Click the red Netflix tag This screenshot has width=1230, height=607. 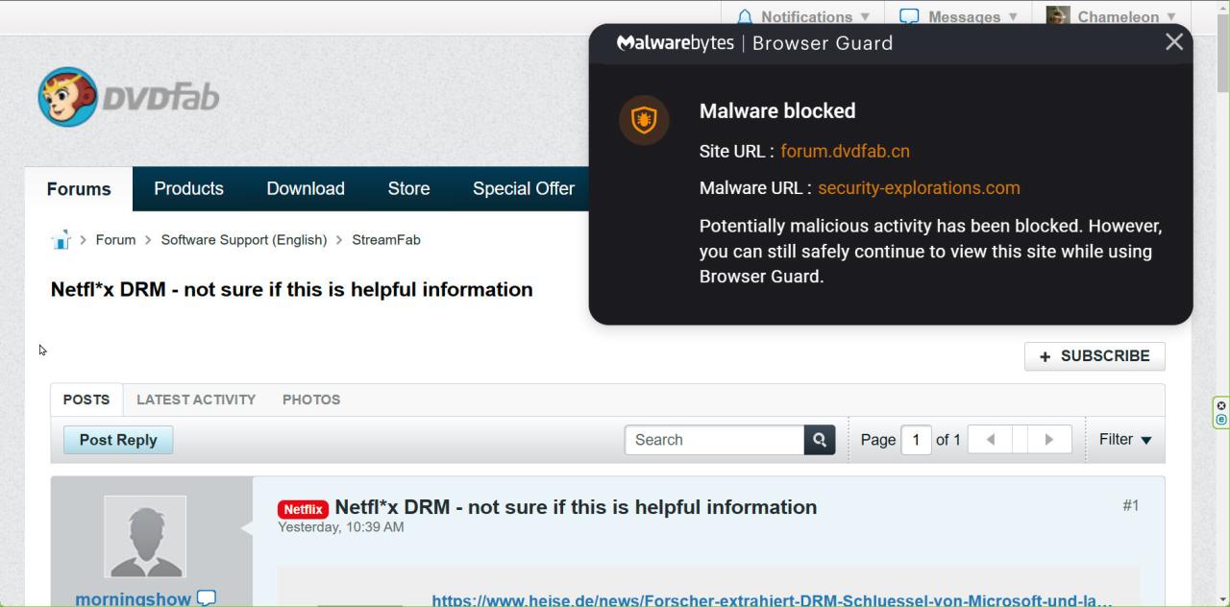click(x=303, y=509)
